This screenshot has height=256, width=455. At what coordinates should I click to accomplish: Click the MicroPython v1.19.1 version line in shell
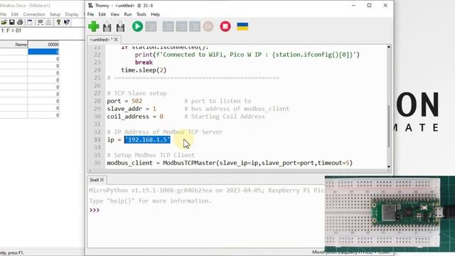(206, 191)
